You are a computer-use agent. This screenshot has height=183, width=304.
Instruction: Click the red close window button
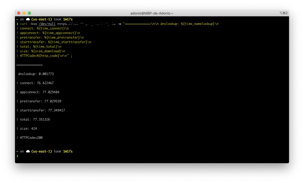click(19, 13)
